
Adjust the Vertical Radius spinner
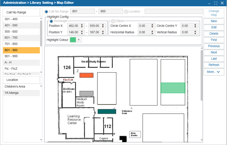(x=195, y=32)
